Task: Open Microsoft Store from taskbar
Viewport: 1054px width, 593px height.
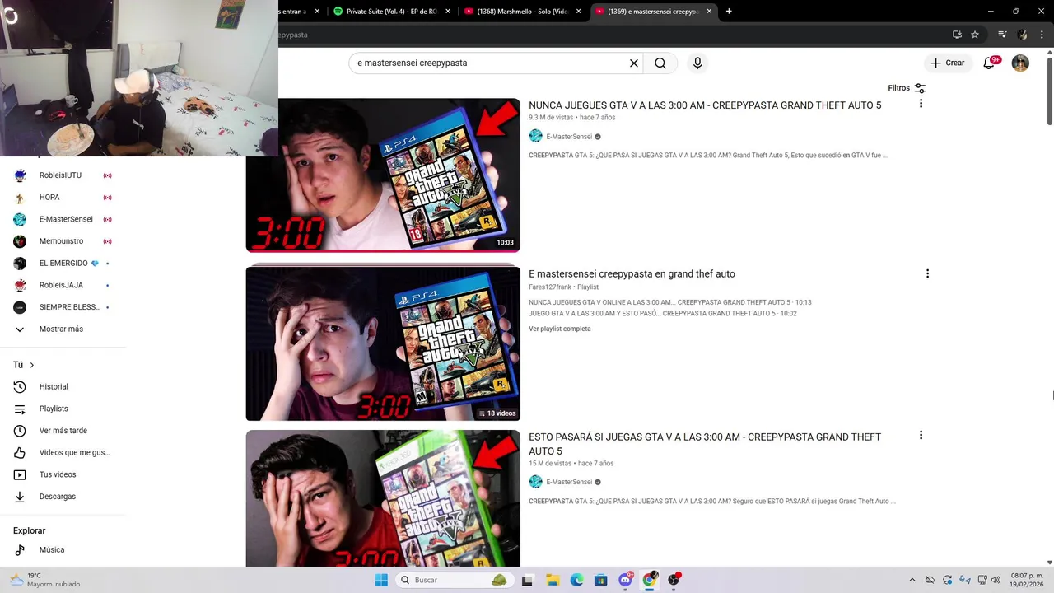Action: click(600, 580)
